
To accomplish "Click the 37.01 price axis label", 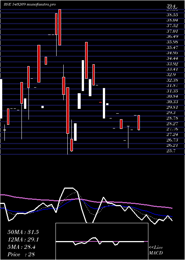I will click(x=172, y=31).
